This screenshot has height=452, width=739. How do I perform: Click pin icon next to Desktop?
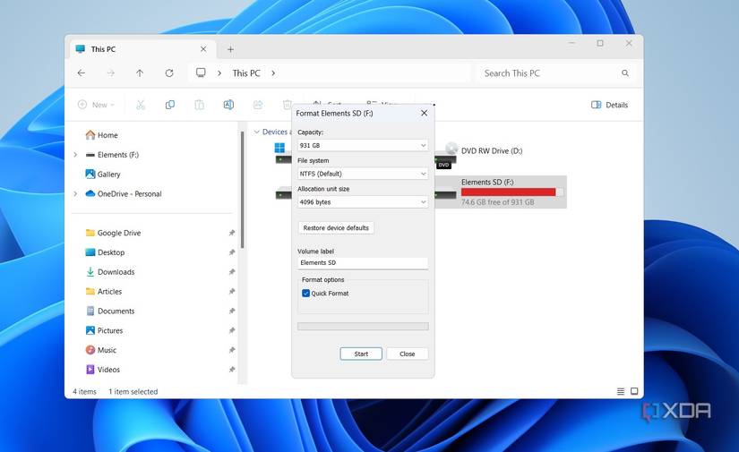(231, 252)
